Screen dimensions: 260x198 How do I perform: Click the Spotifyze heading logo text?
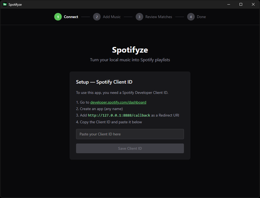(130, 50)
